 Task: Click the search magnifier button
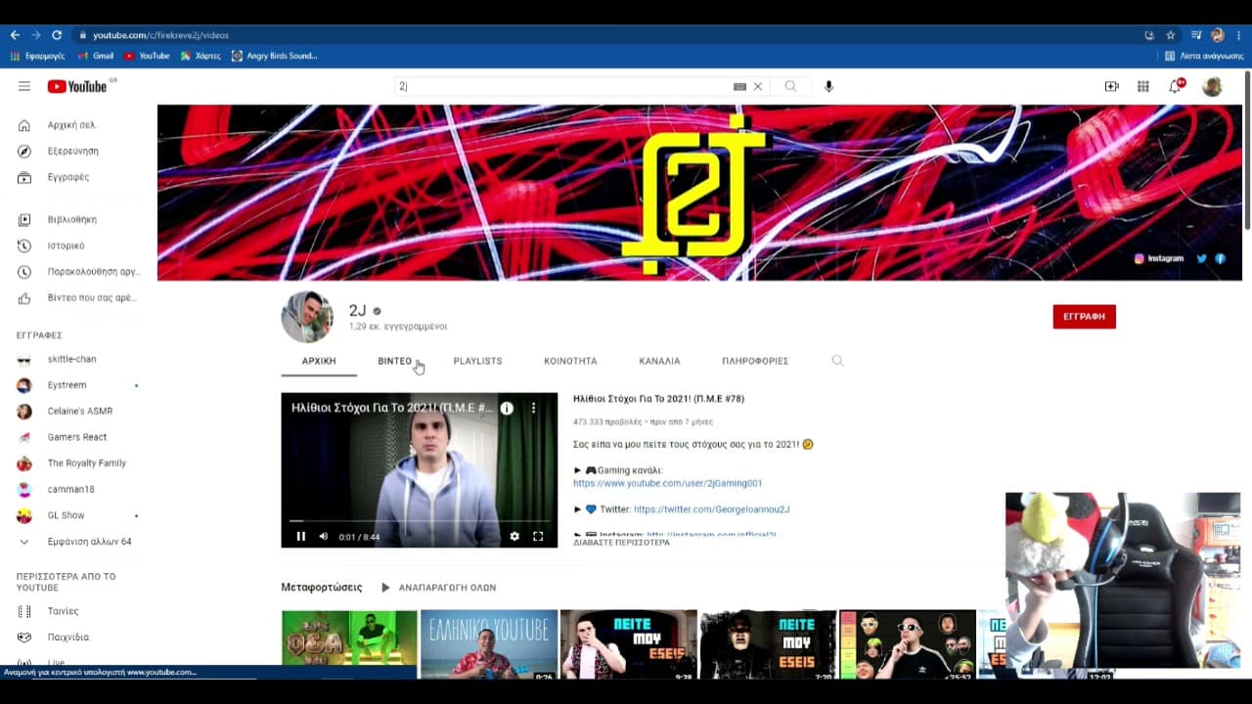(x=790, y=86)
